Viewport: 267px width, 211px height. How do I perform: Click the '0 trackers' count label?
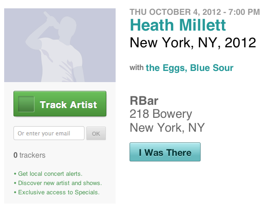29,155
